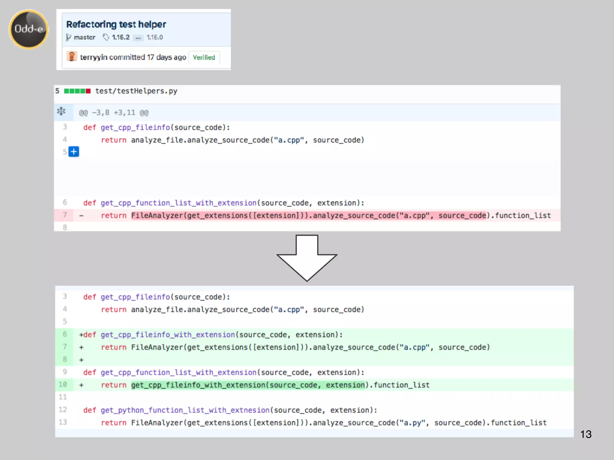Open the test/testHelpers.py file header

click(x=136, y=91)
